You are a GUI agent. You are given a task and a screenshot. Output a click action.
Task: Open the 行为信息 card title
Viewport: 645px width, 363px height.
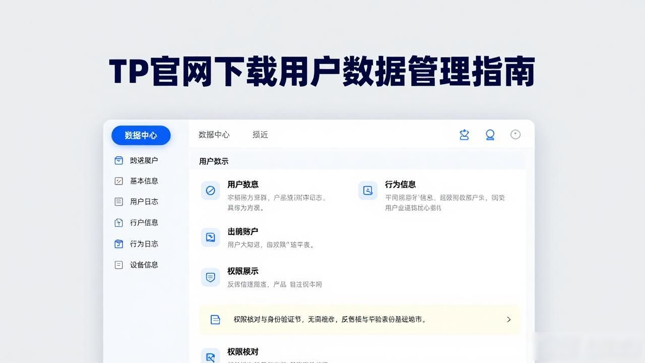pyautogui.click(x=401, y=185)
